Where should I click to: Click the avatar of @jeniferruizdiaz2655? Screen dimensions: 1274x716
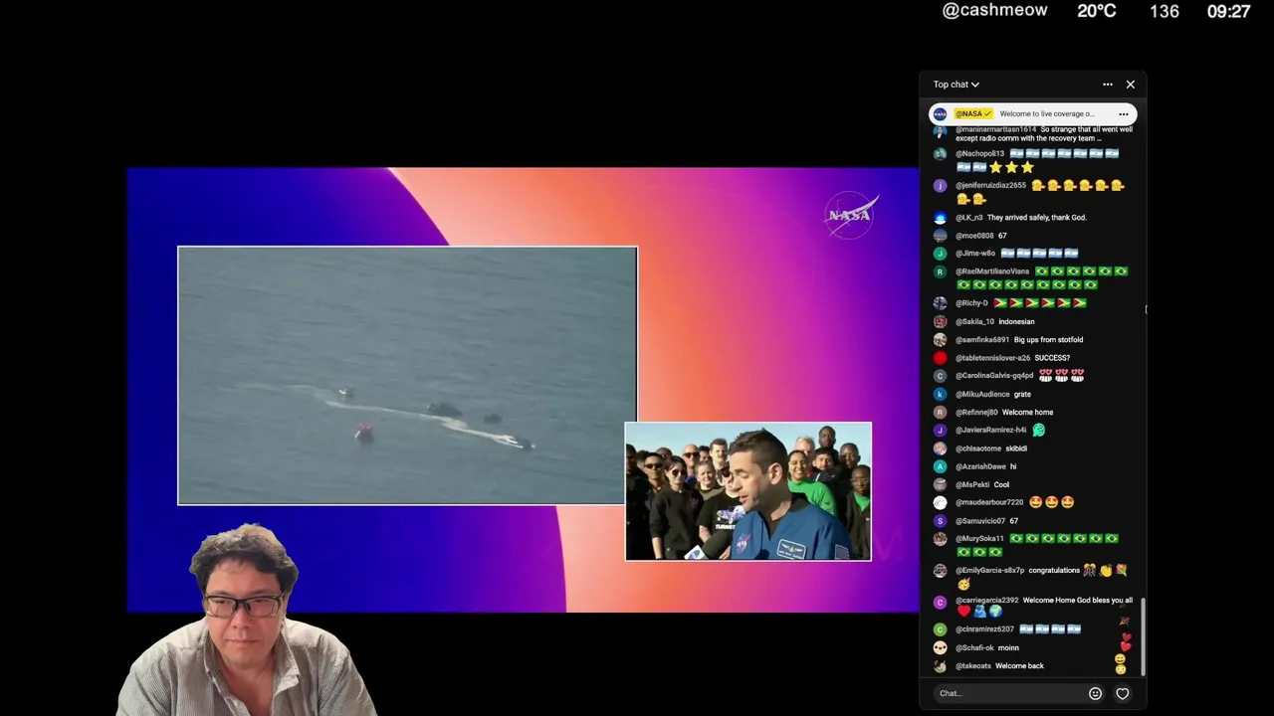click(940, 186)
